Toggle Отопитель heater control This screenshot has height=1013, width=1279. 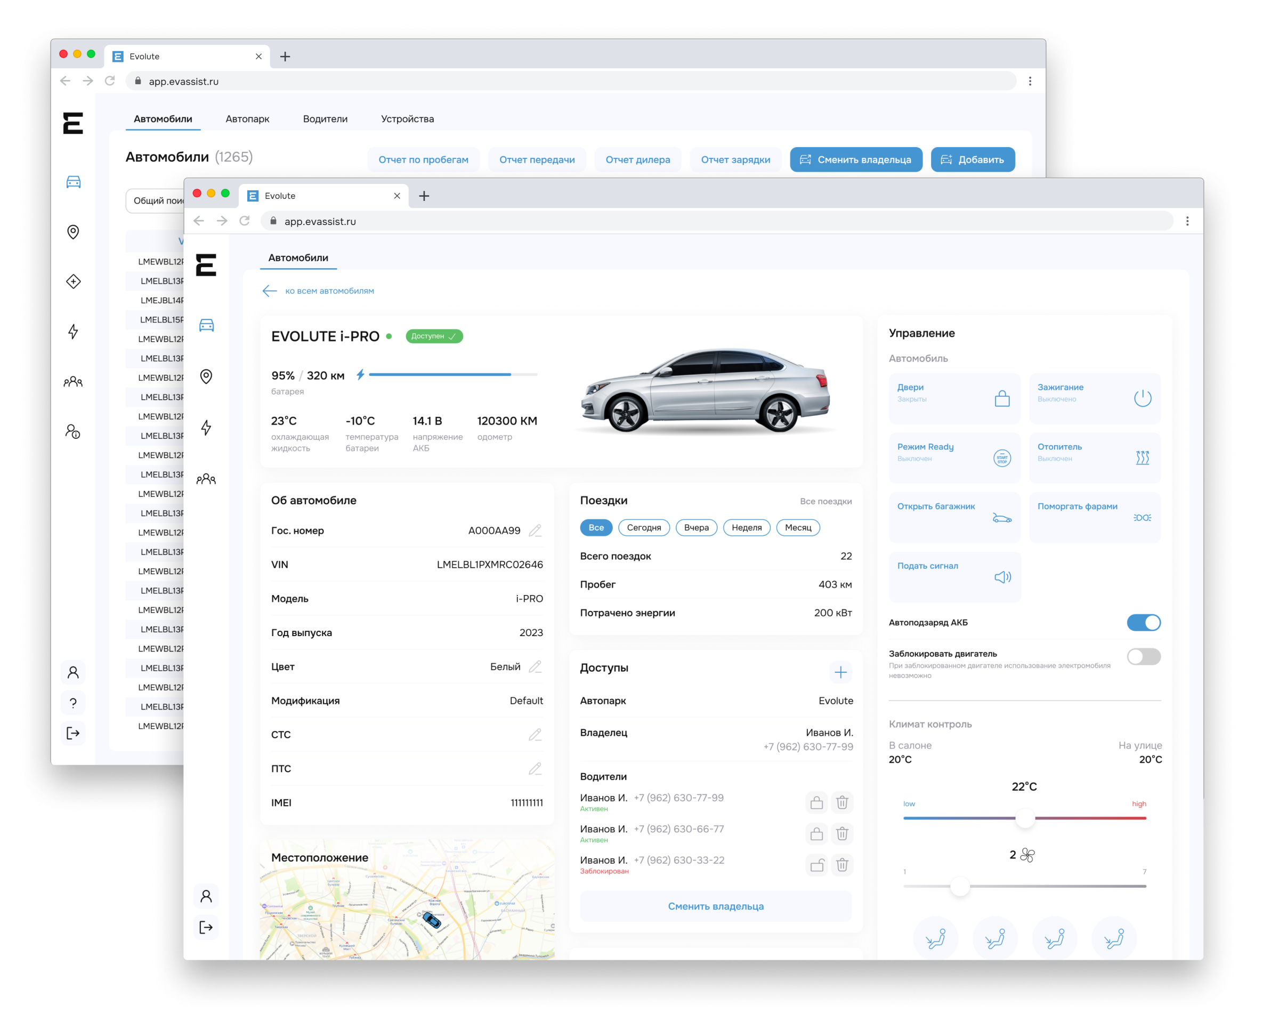1095,458
